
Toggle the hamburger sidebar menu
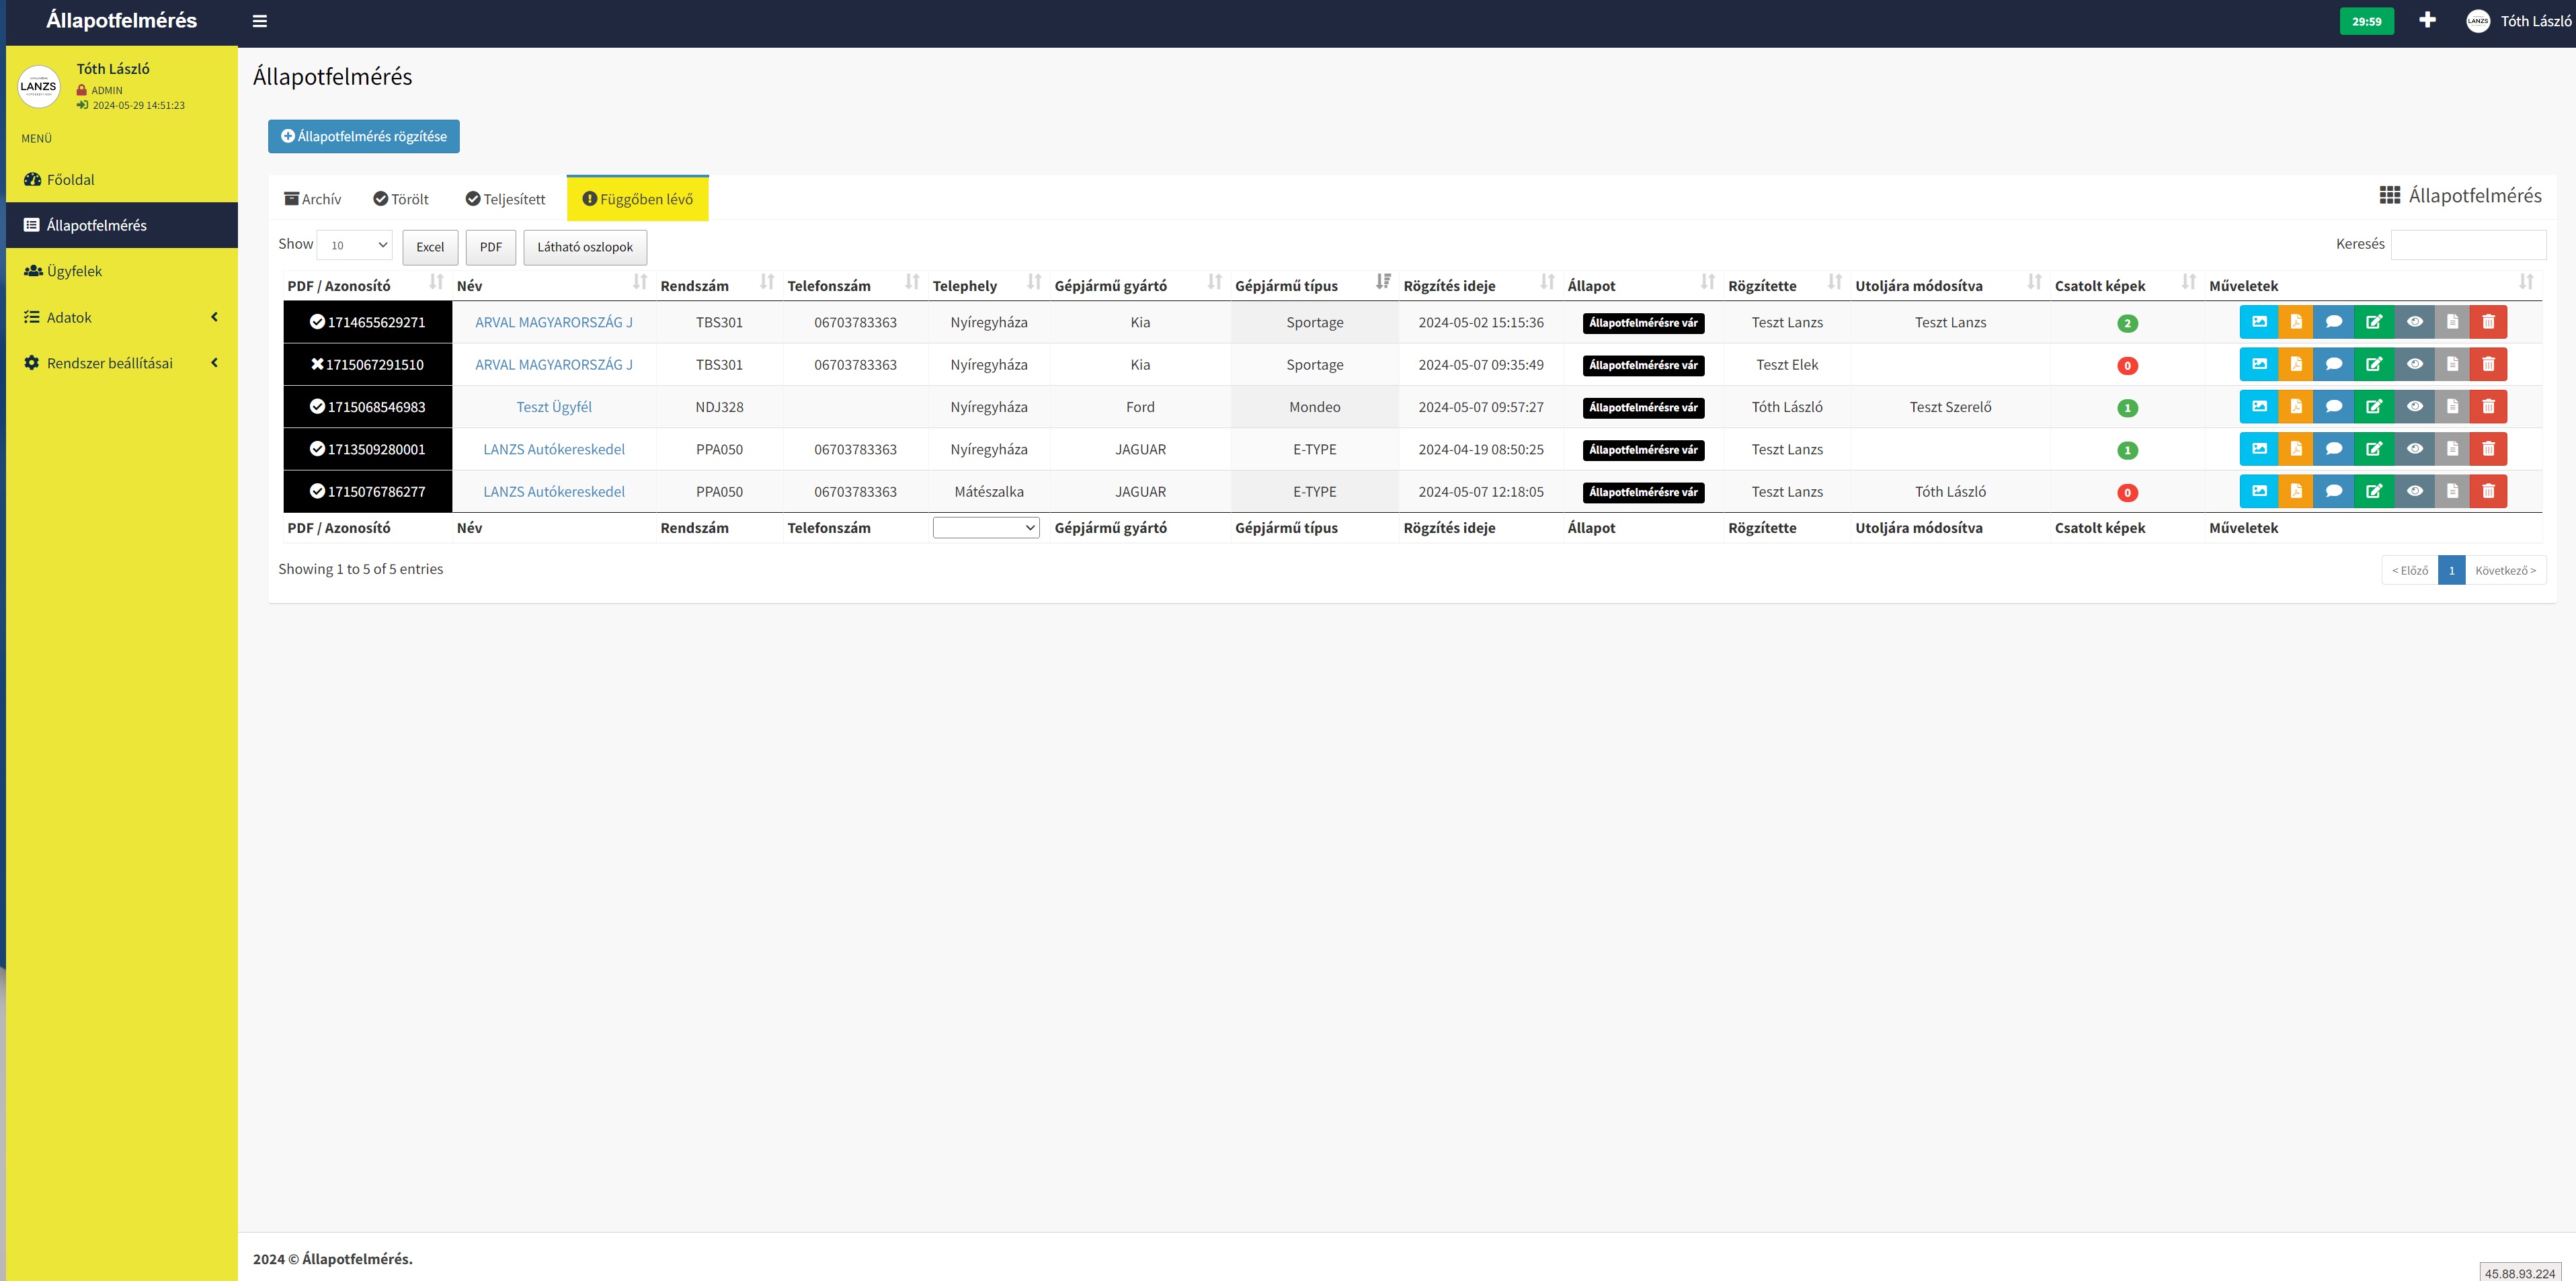(260, 21)
